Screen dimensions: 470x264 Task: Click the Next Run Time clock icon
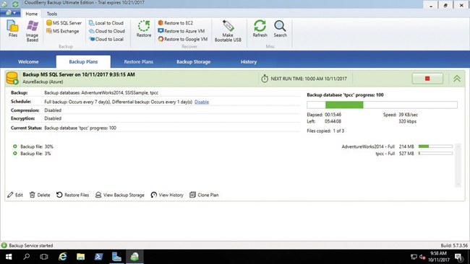tap(265, 79)
